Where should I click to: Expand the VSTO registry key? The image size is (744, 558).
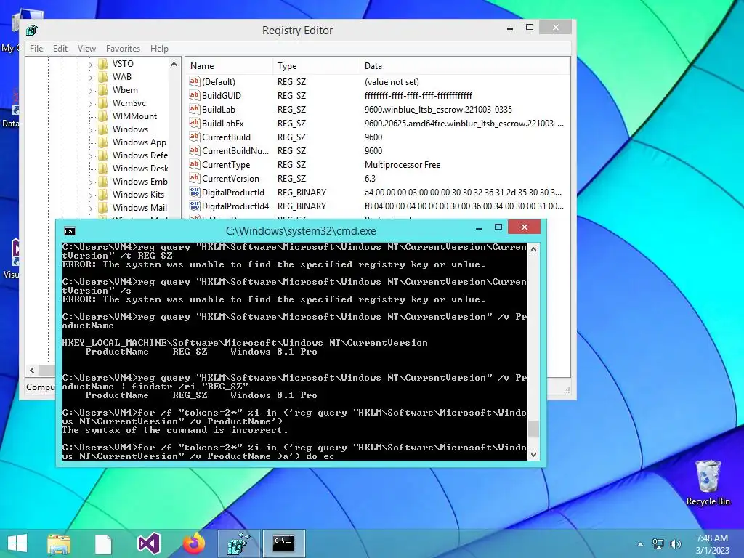90,64
